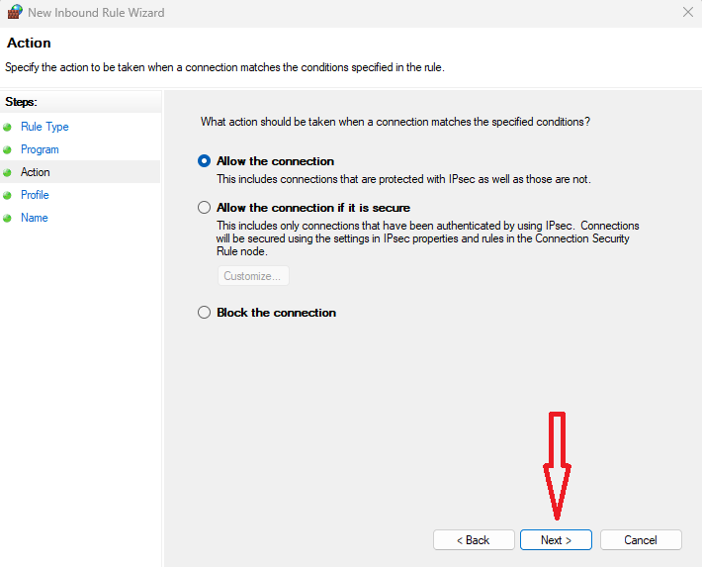Click the firewall wizard icon in title bar
The height and width of the screenshot is (567, 702).
pyautogui.click(x=14, y=13)
